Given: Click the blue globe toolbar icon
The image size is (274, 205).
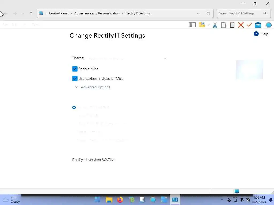Looking at the screenshot, I should click(x=268, y=25).
